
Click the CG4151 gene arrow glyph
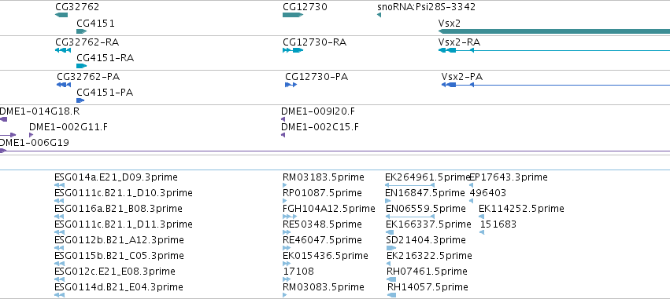82,31
